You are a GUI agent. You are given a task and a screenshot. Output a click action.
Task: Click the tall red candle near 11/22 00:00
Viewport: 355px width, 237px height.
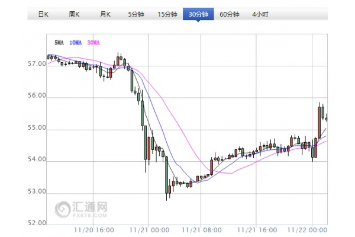tap(319, 123)
